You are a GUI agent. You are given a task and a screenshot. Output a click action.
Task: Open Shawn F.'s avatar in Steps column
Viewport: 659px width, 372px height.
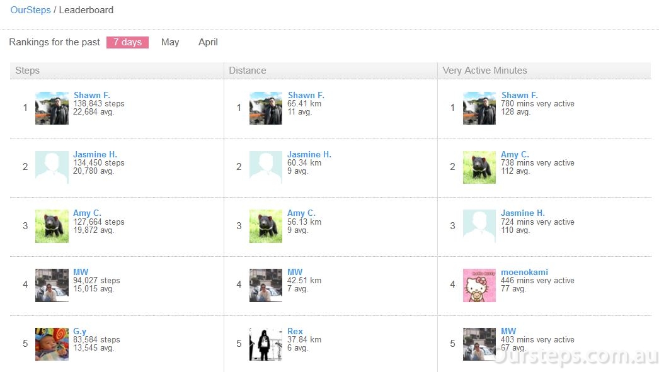52,108
